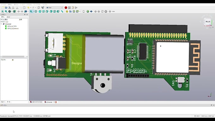The height and width of the screenshot is (121, 215).
Task: Start macro recording with red circle
Action: tap(66, 8)
